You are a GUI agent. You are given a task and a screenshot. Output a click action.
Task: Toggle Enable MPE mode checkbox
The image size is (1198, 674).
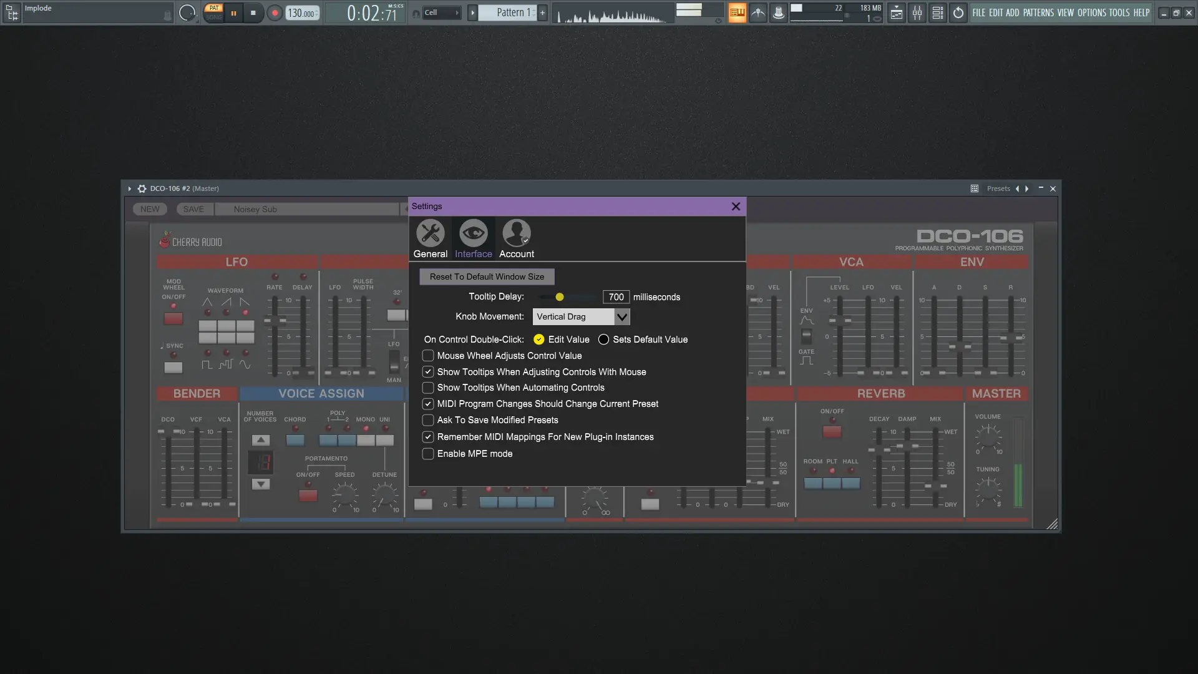[428, 454]
